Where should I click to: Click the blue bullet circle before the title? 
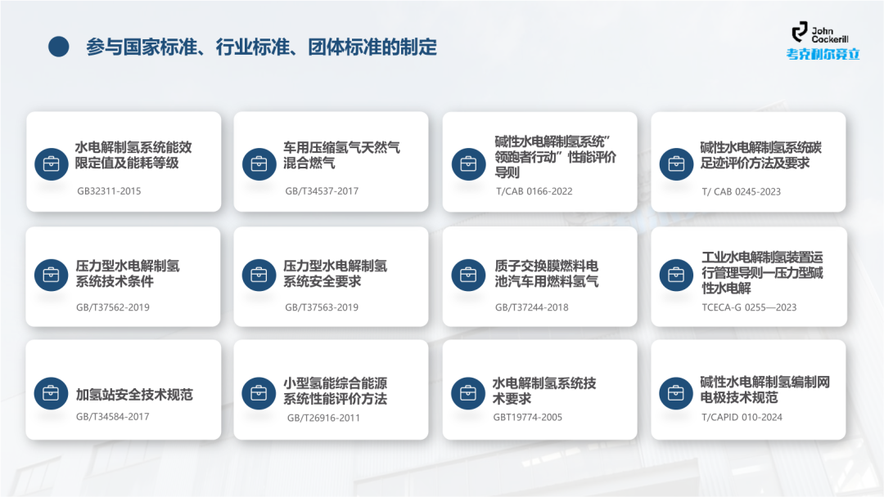point(59,47)
